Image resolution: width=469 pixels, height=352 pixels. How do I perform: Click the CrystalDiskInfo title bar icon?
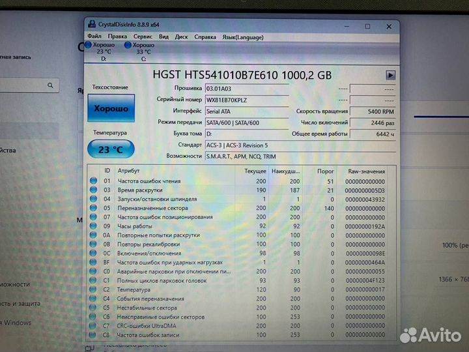tap(92, 24)
